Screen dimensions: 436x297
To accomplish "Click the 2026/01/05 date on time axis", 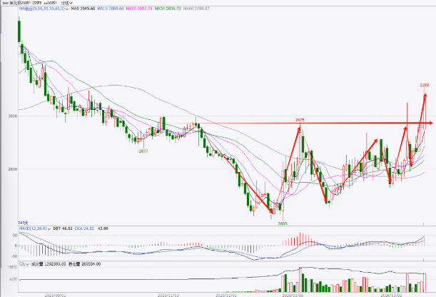I will click(294, 293).
